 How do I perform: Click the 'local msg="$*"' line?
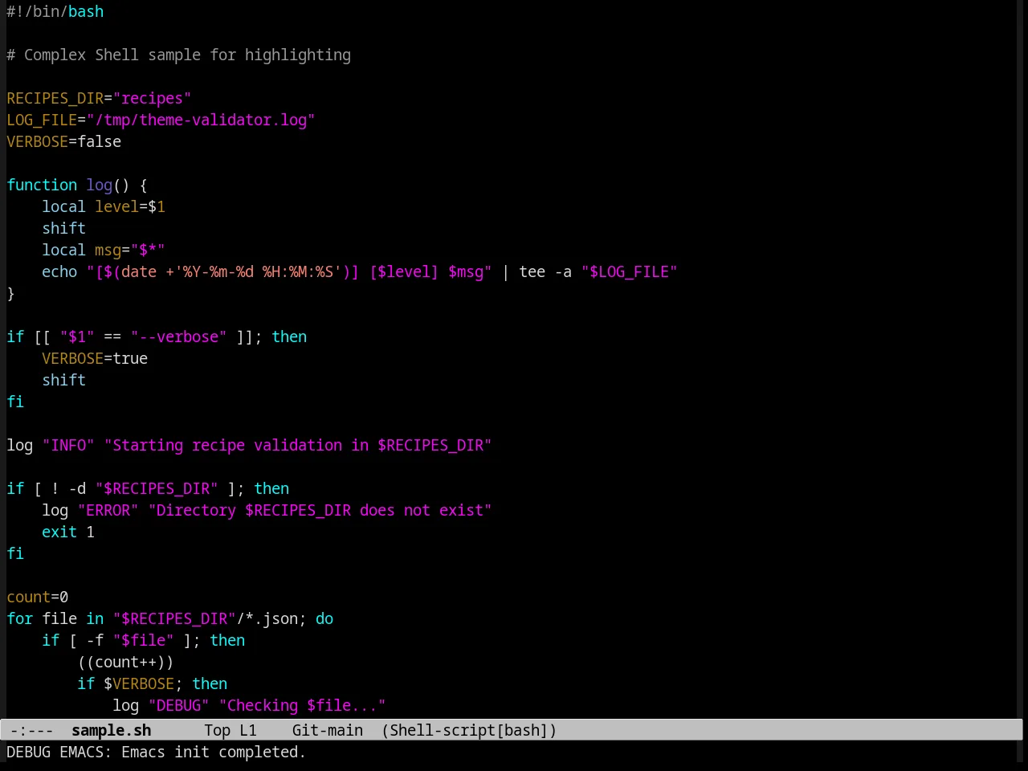tap(104, 250)
